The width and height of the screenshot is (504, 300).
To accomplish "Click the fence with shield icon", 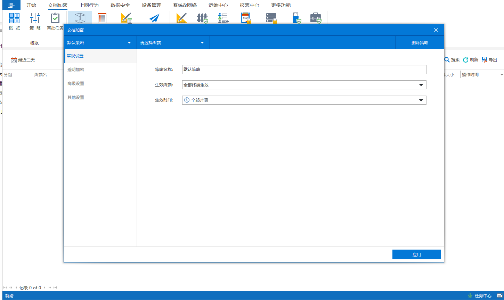I will click(x=202, y=18).
